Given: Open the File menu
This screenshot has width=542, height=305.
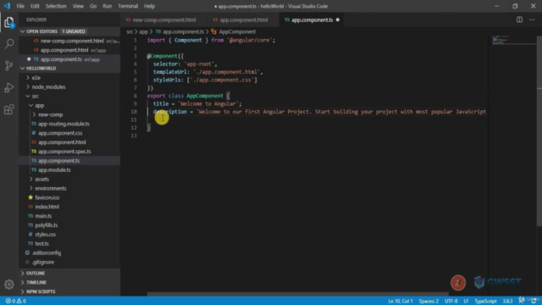Looking at the screenshot, I should [x=20, y=6].
